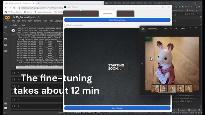This screenshot has height=115, width=205.
Task: Click the Colab logo
Action: (x=7, y=18)
